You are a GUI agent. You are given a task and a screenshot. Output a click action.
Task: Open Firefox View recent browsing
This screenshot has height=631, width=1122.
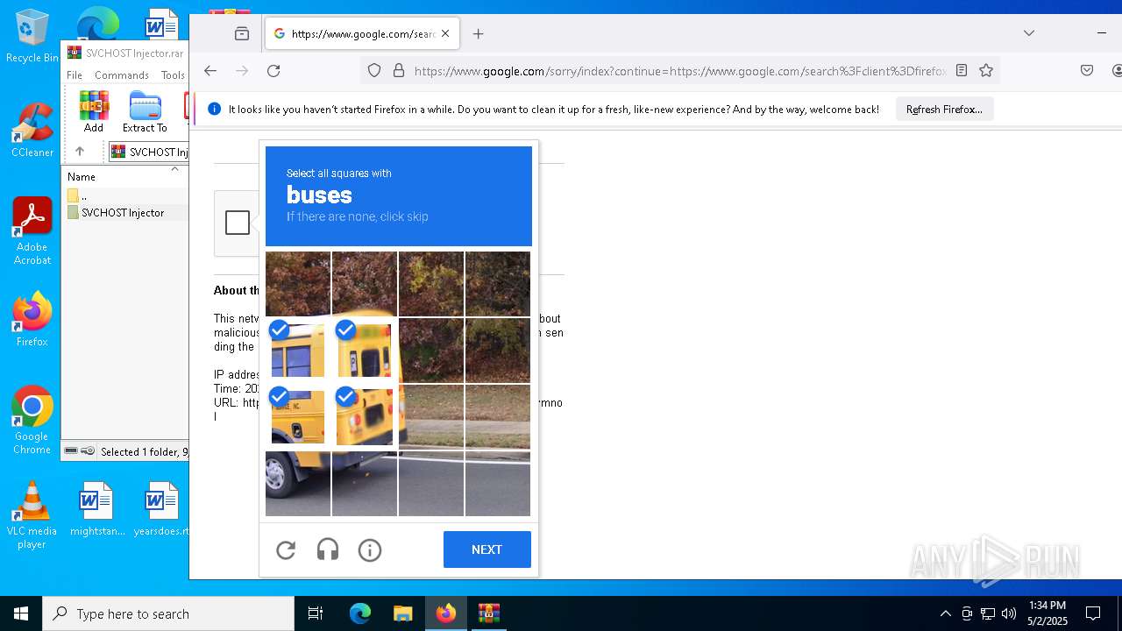242,34
